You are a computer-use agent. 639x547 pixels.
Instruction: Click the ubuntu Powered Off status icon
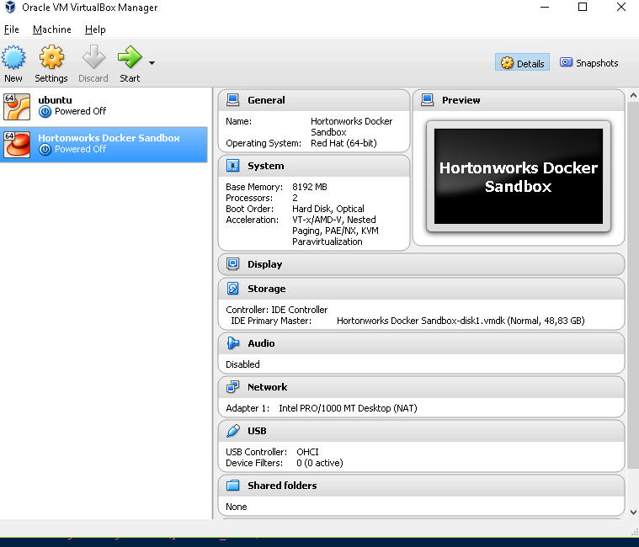tap(45, 112)
